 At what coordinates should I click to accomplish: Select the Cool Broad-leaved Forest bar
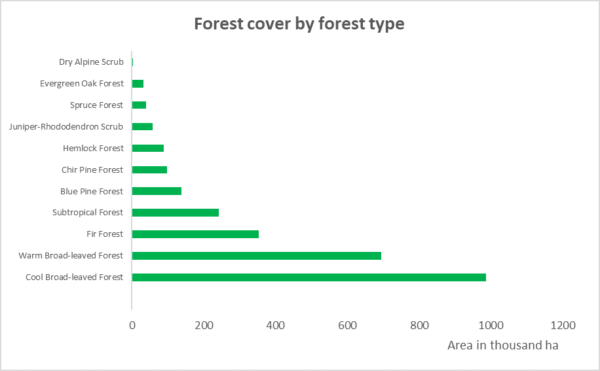point(309,277)
